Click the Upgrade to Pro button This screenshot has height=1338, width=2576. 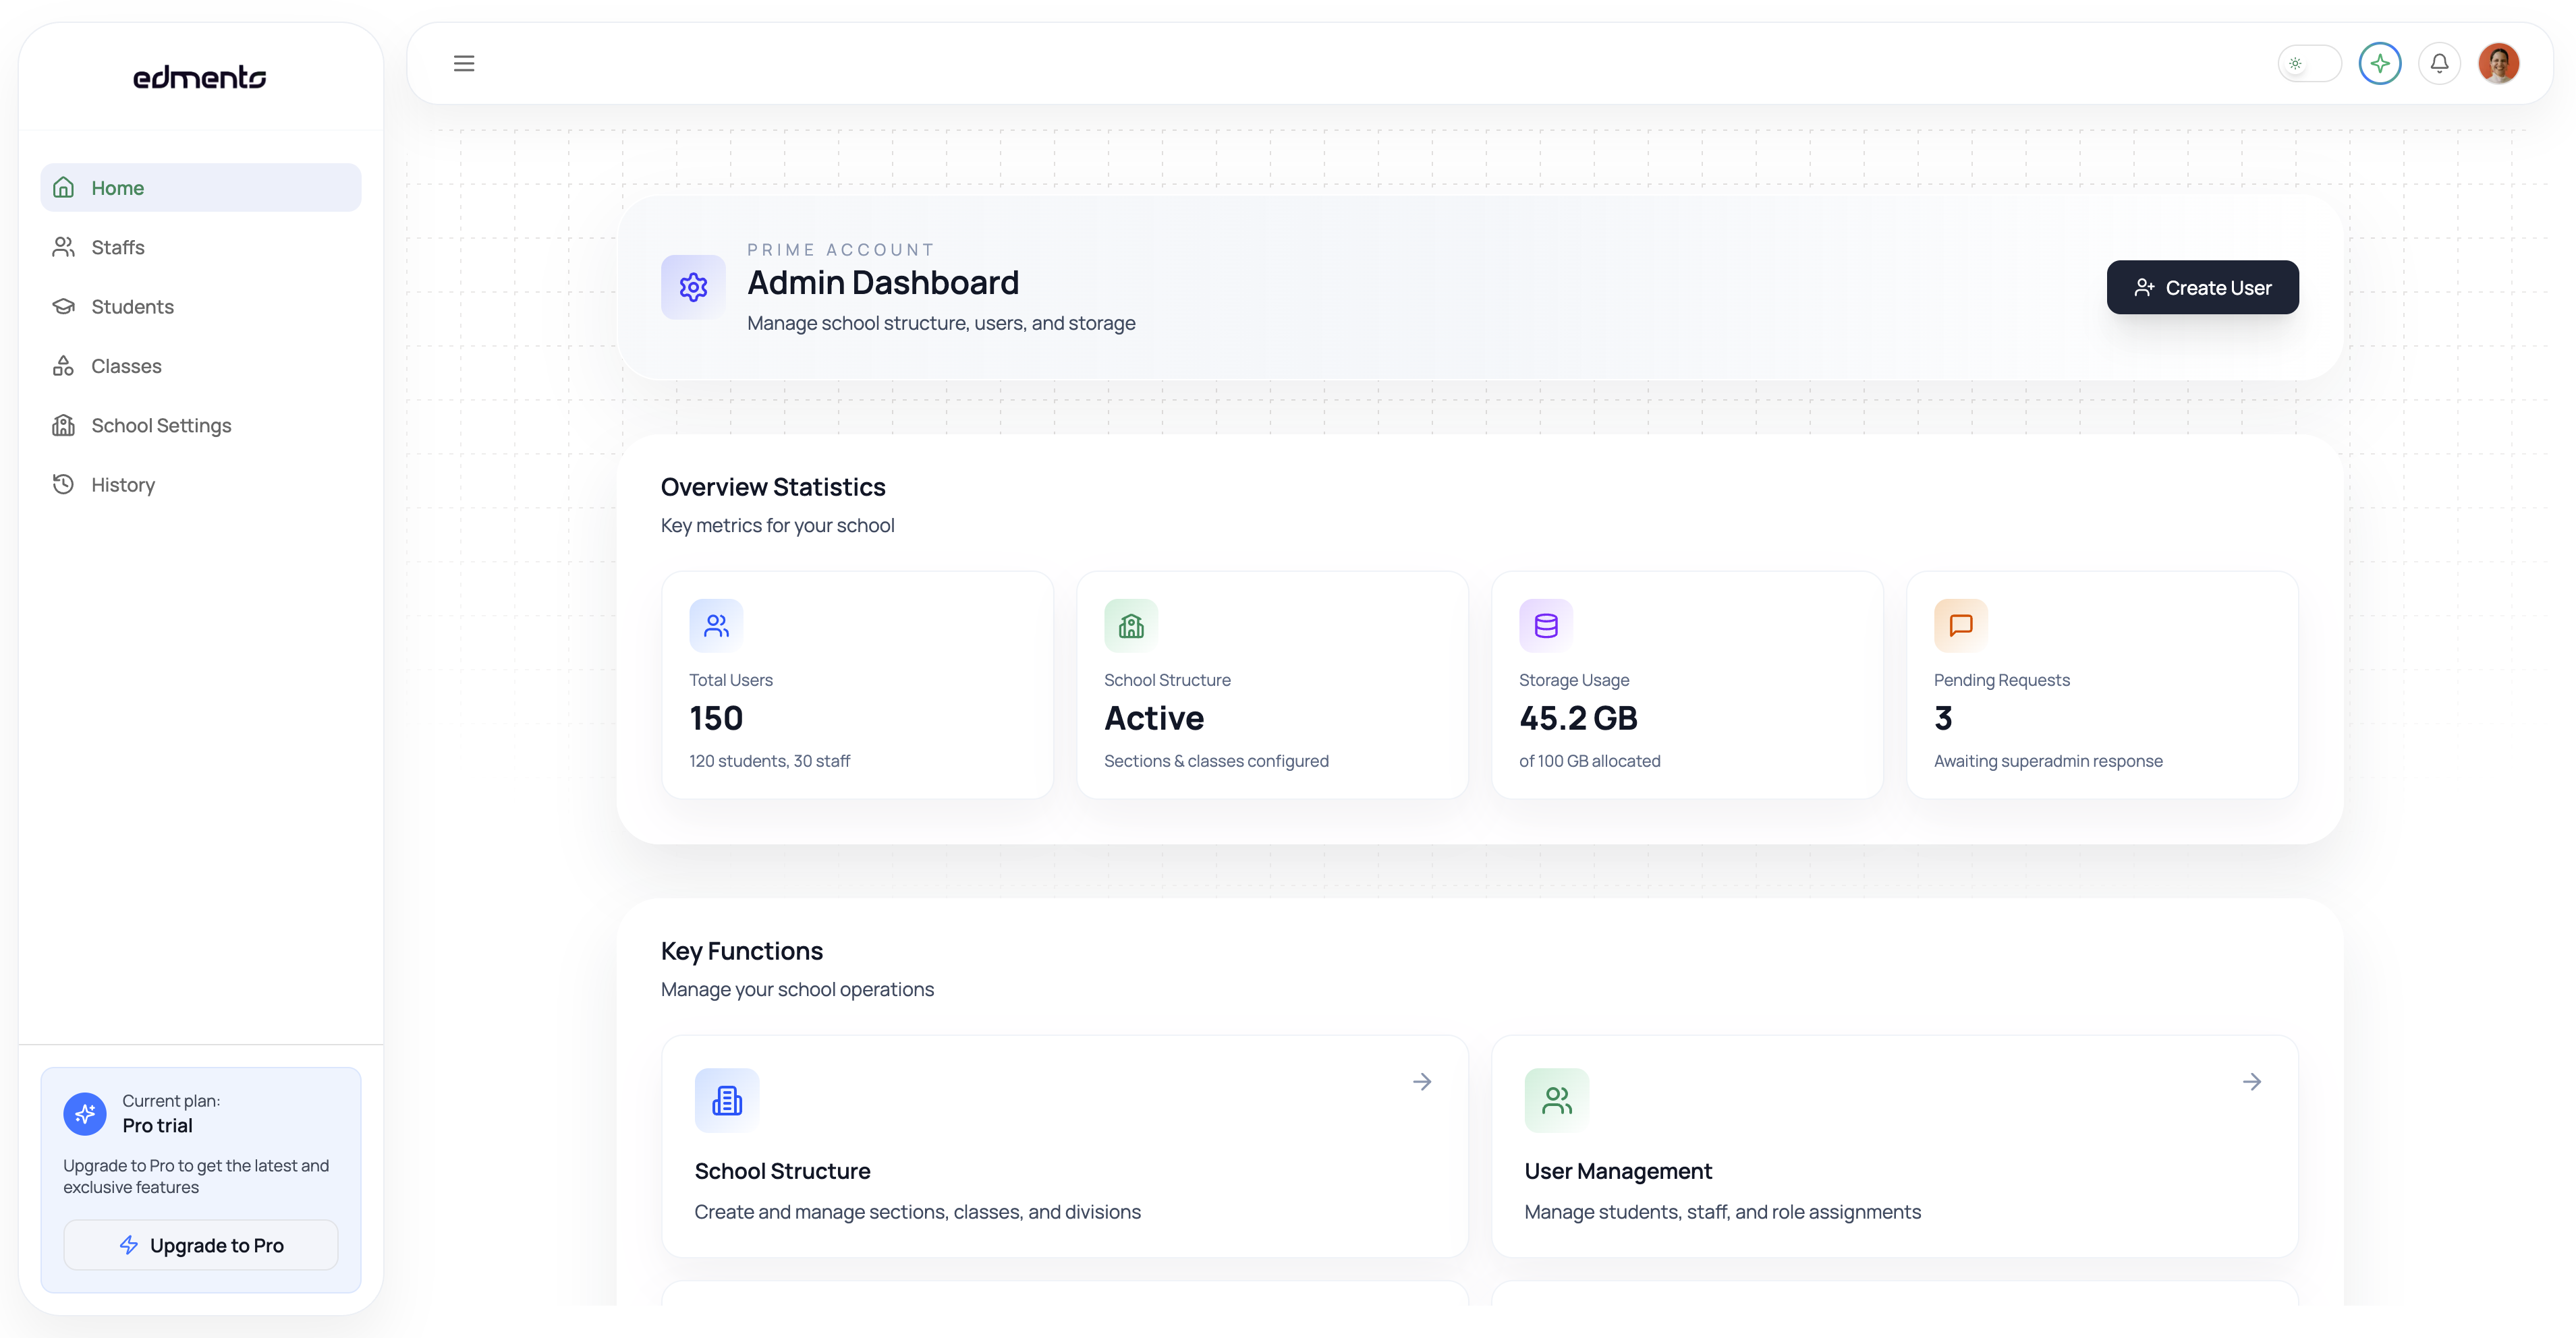200,1245
